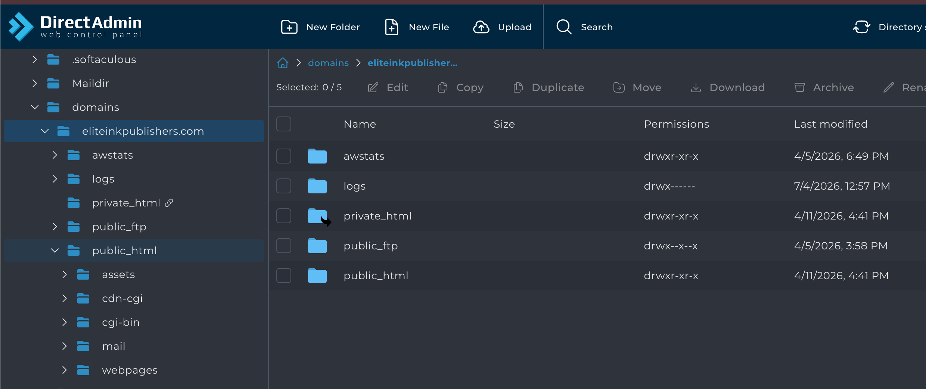Tick the checkbox for the logs row
This screenshot has height=389, width=926.
(284, 186)
